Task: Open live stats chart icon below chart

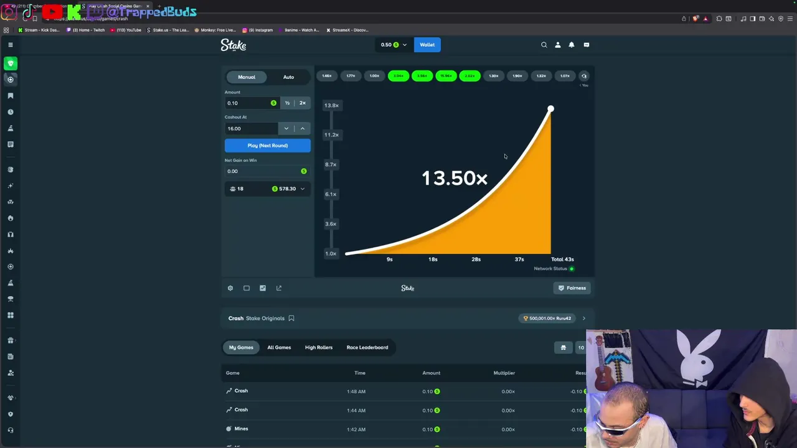Action: (x=263, y=288)
